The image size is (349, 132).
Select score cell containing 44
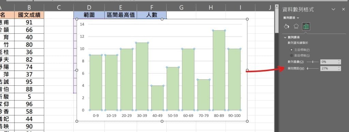[x=29, y=119]
